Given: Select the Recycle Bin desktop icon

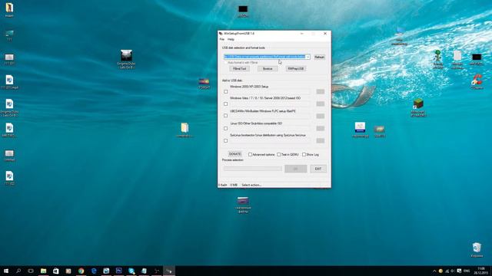Looking at the screenshot, I should [x=477, y=250].
